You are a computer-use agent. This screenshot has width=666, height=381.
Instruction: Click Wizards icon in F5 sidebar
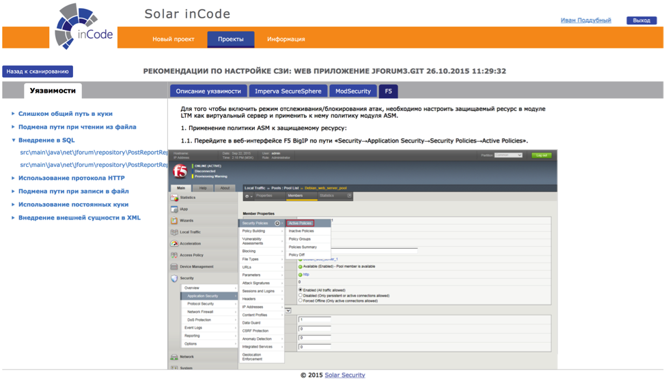click(x=174, y=220)
